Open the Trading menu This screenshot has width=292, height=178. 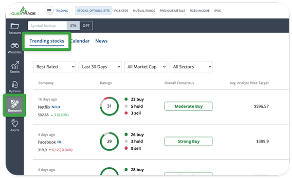tap(62, 11)
